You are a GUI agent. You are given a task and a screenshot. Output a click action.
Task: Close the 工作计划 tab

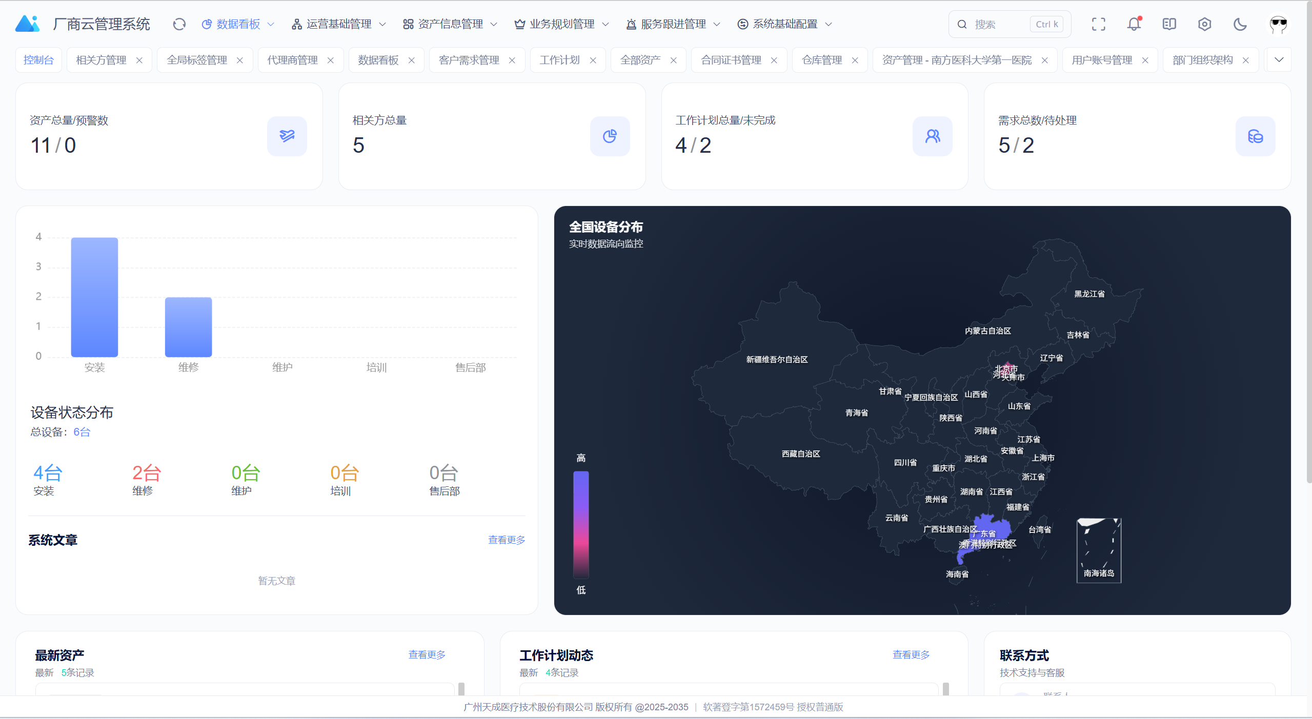coord(593,60)
